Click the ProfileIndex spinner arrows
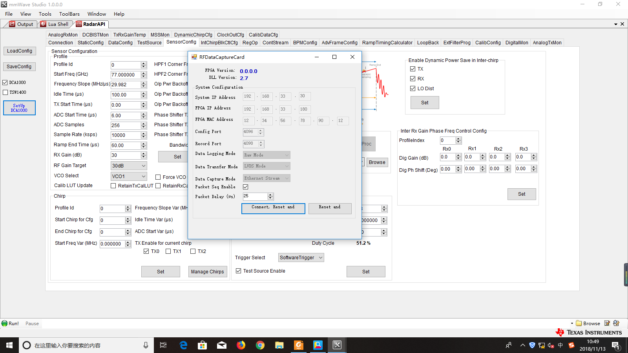The image size is (628, 353). 458,140
